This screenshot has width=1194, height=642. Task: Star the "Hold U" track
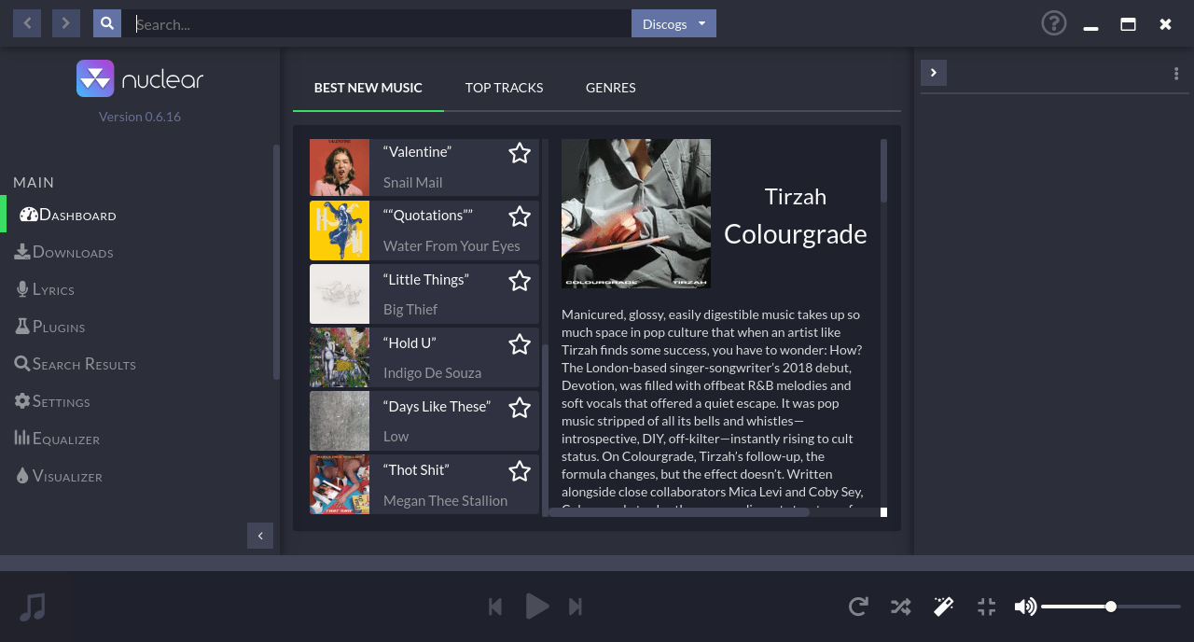pos(520,344)
